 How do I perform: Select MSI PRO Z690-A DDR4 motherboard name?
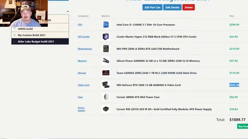coord(148,49)
